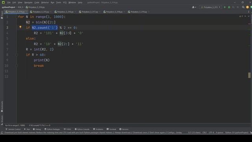Click the warning count indicator in editor
The image size is (252, 142).
[241, 16]
